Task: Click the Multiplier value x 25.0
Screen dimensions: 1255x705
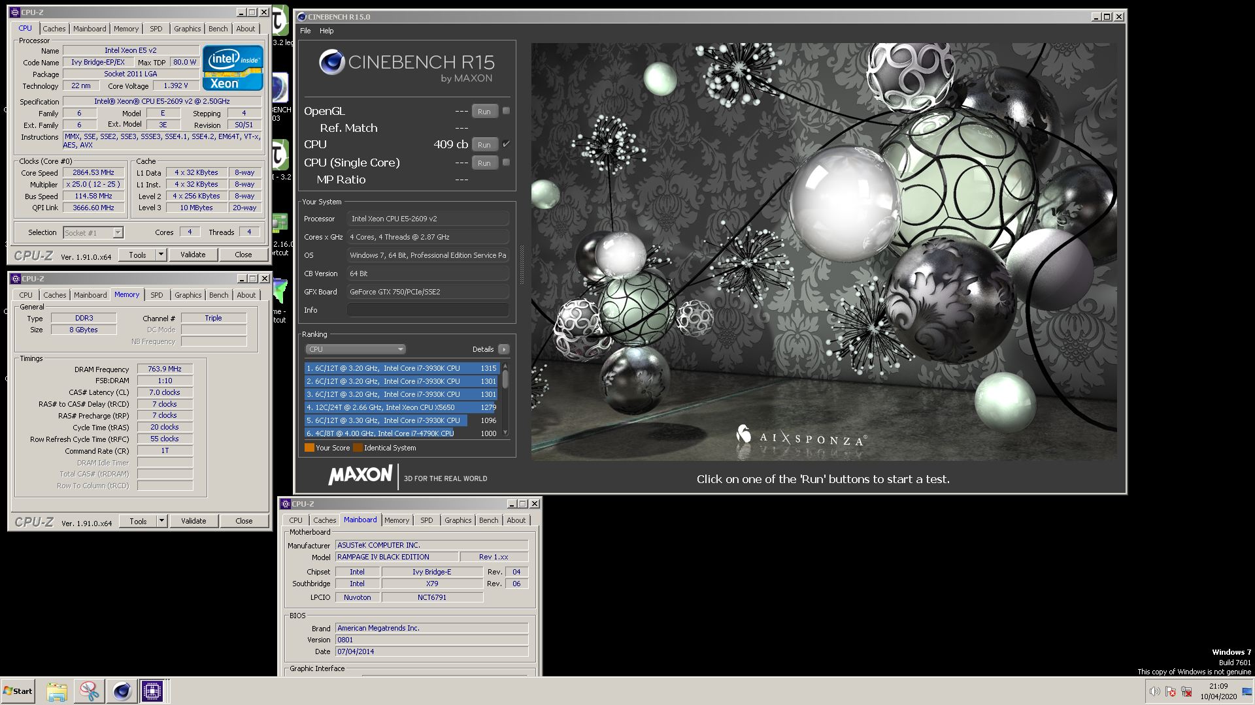Action: [x=93, y=184]
